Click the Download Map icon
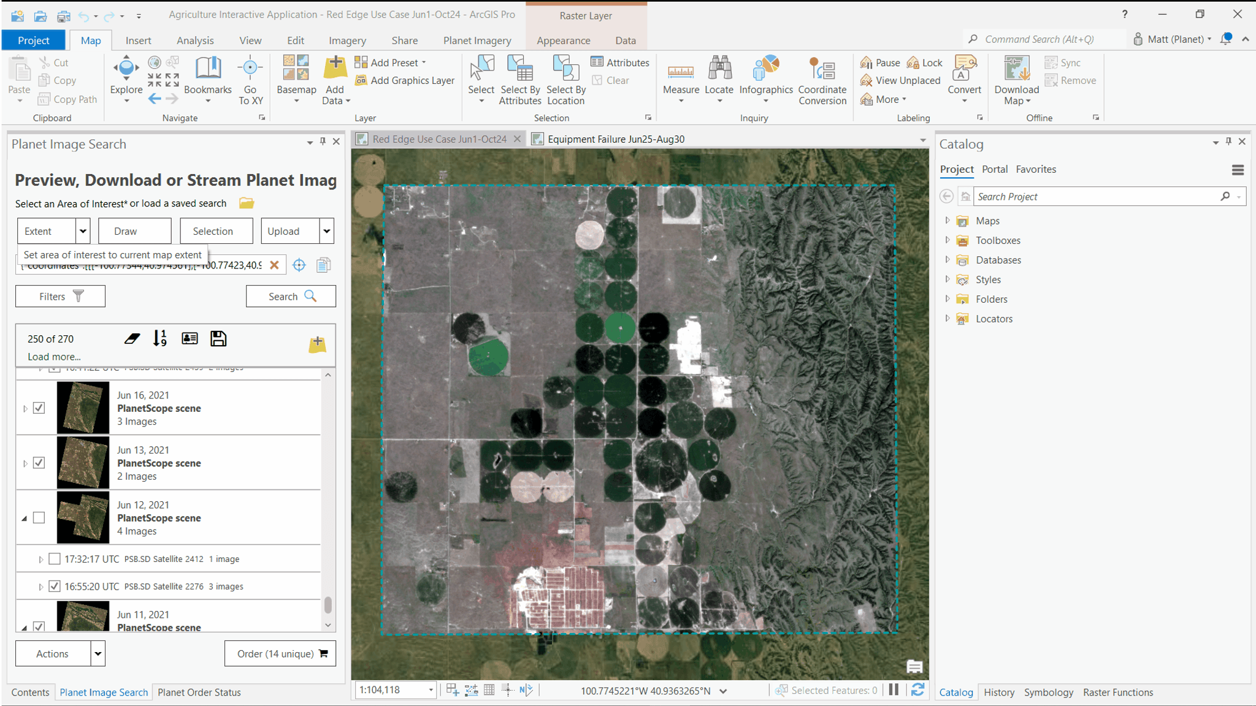 tap(1017, 69)
